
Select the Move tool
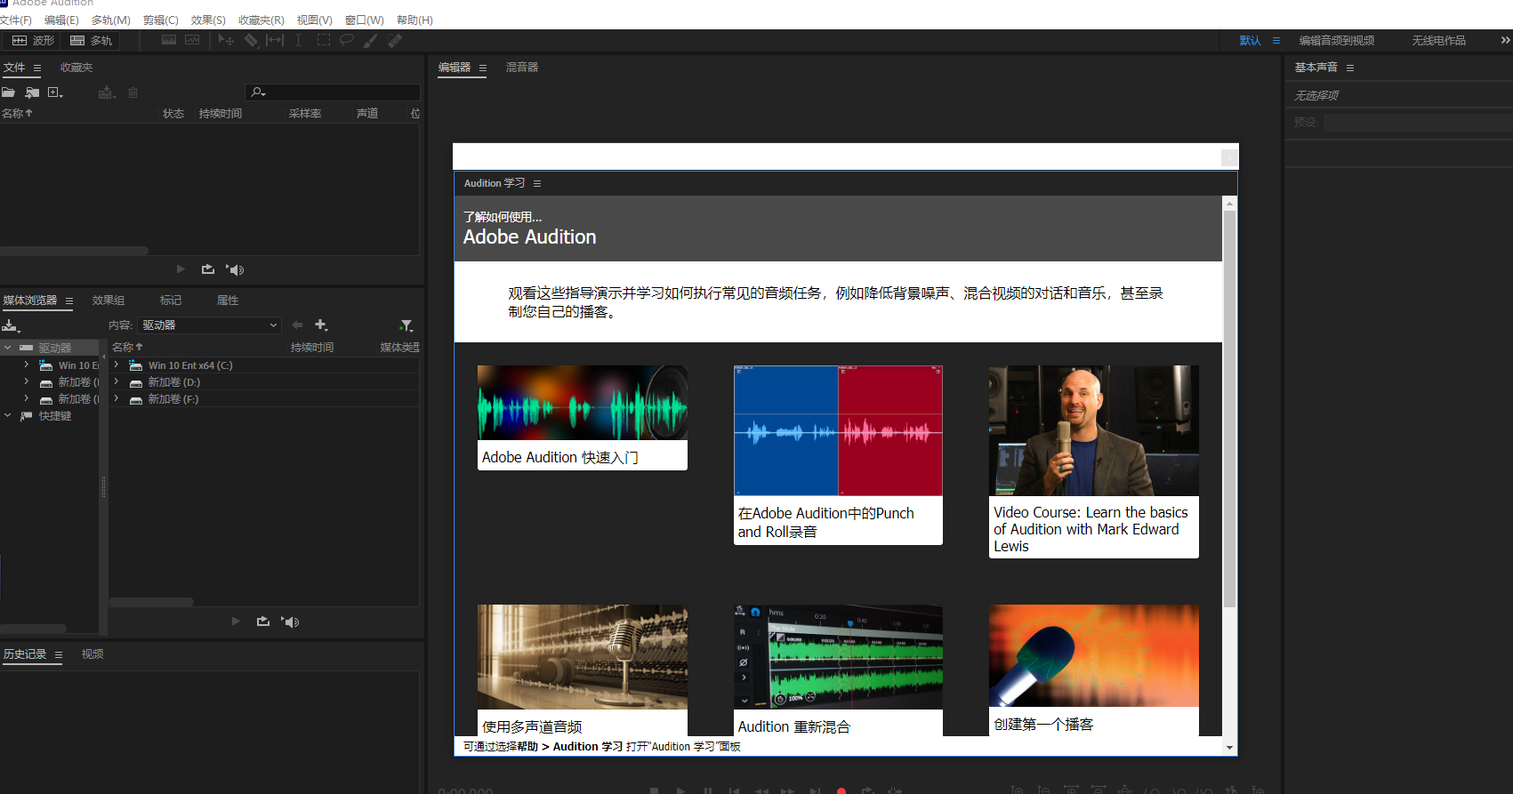[x=226, y=40]
